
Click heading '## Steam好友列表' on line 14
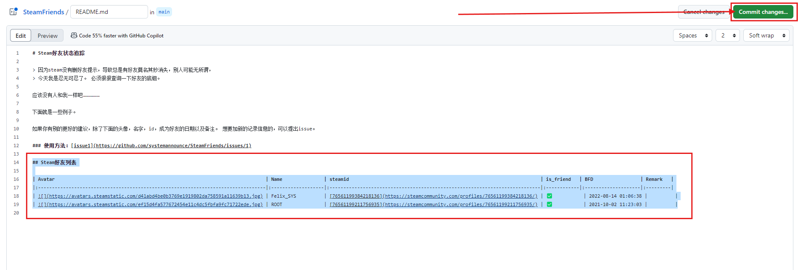click(x=55, y=162)
